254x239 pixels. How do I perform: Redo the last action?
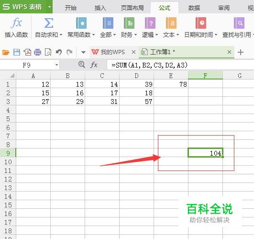coord(69,52)
